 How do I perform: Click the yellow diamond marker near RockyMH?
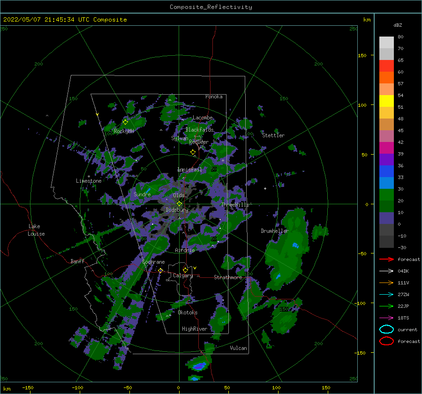pos(125,122)
